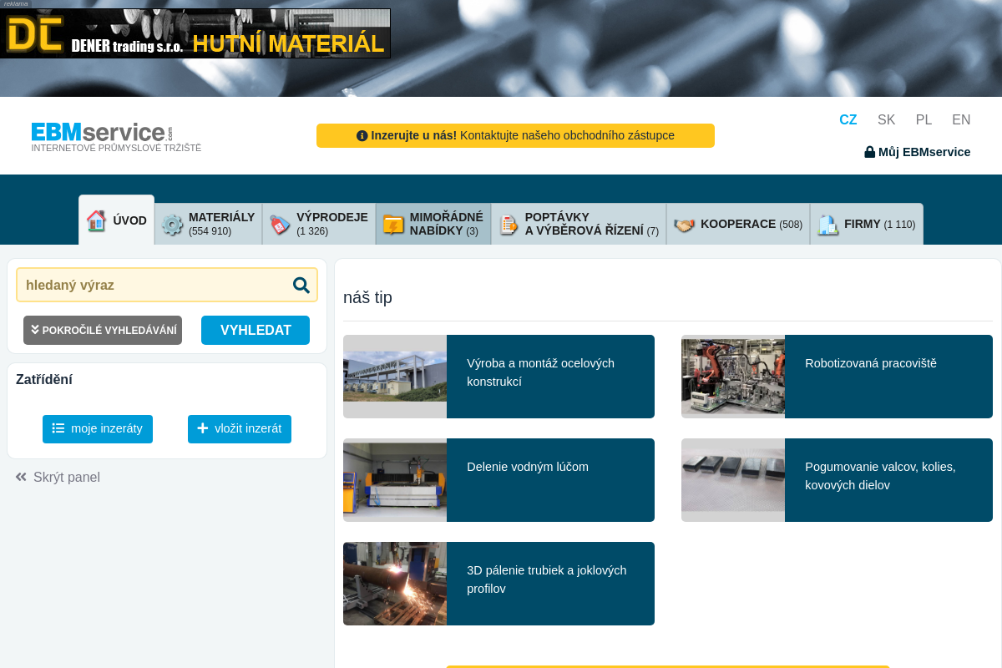Click the lock icon beside Můj EBMservice

coord(869,152)
